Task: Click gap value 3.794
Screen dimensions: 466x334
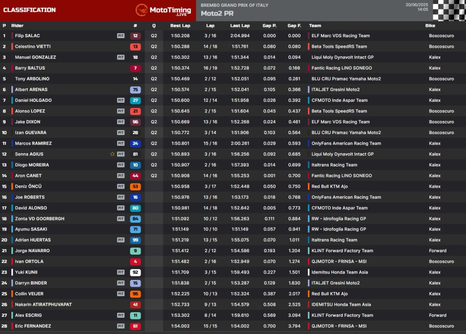Action: 294,326
